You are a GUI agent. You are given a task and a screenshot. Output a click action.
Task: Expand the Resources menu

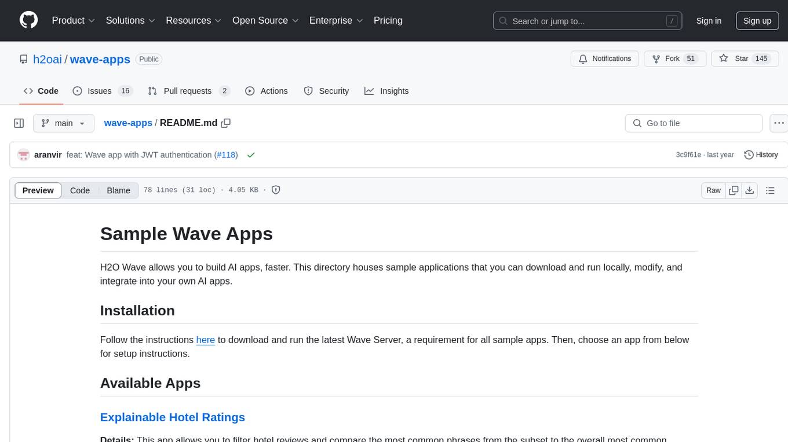[194, 20]
